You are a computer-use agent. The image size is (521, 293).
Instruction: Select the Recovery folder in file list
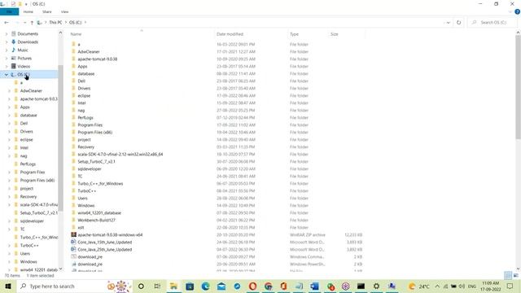tap(85, 146)
